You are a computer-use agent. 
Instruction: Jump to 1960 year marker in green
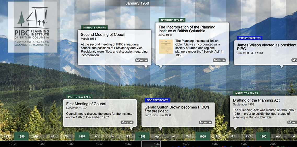263,136
